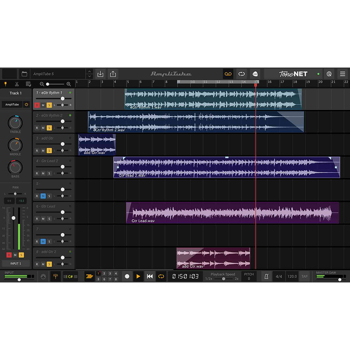Image resolution: width=350 pixels, height=350 pixels.
Task: Unsolo track 1 eGtr Rythm 1
Action: [x=49, y=105]
